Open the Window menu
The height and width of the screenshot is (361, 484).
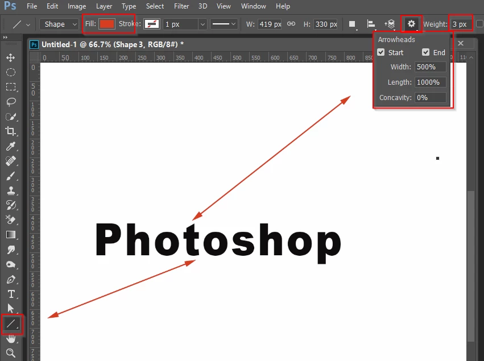pos(254,6)
